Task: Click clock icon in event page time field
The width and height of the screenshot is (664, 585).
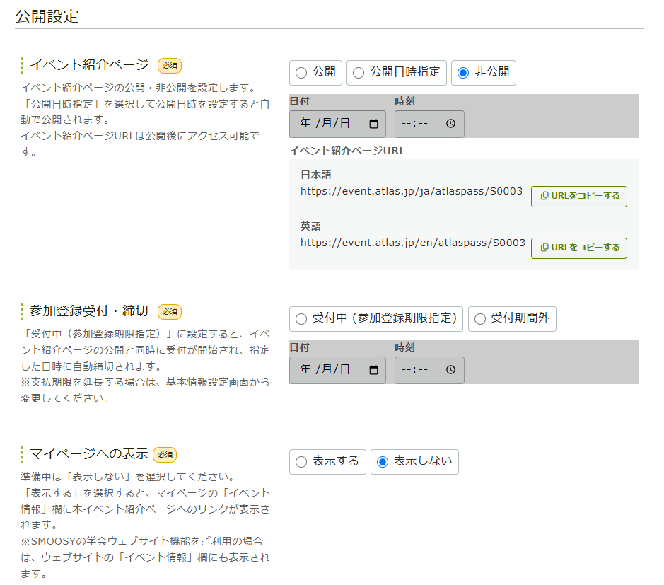Action: coord(451,124)
